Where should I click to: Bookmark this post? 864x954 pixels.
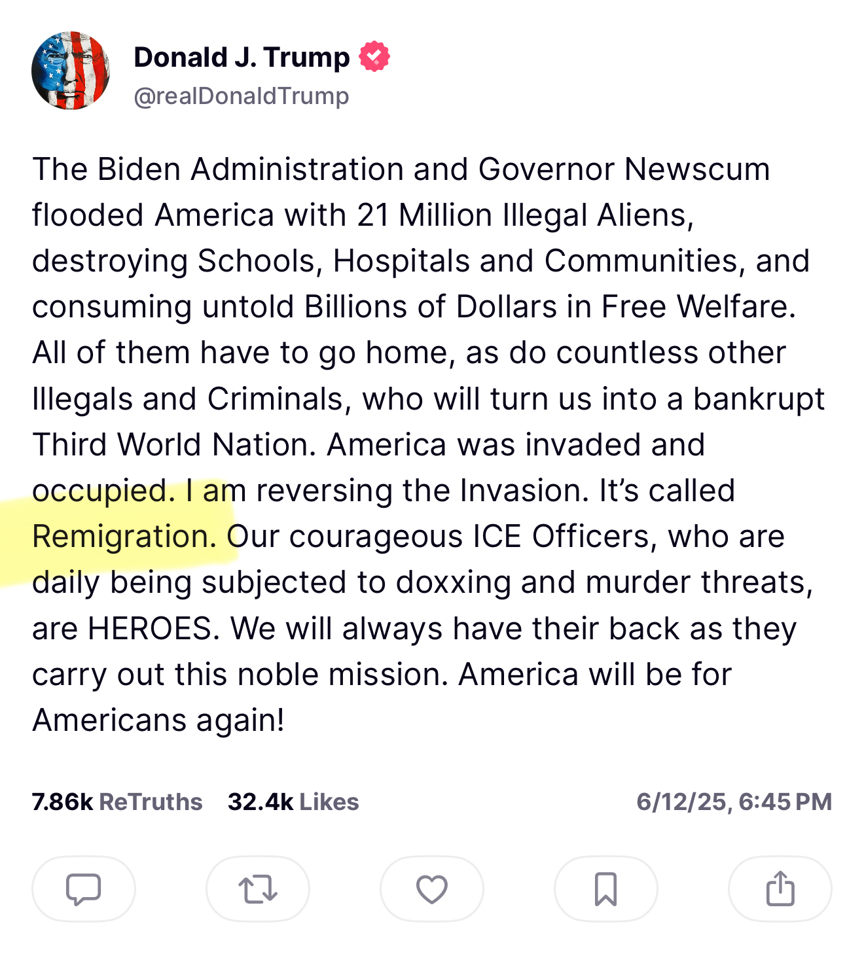605,889
